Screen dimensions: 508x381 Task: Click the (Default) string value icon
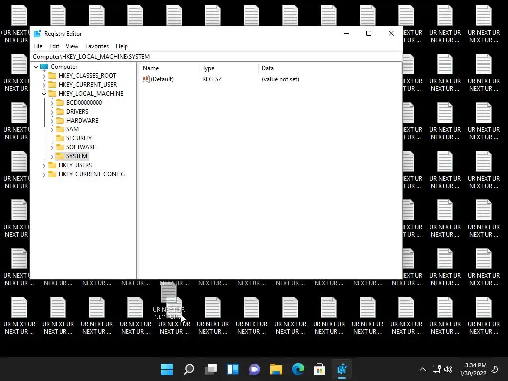(x=146, y=79)
